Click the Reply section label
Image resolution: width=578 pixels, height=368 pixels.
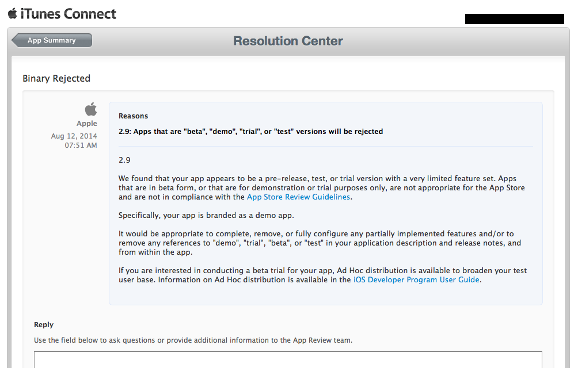point(44,324)
